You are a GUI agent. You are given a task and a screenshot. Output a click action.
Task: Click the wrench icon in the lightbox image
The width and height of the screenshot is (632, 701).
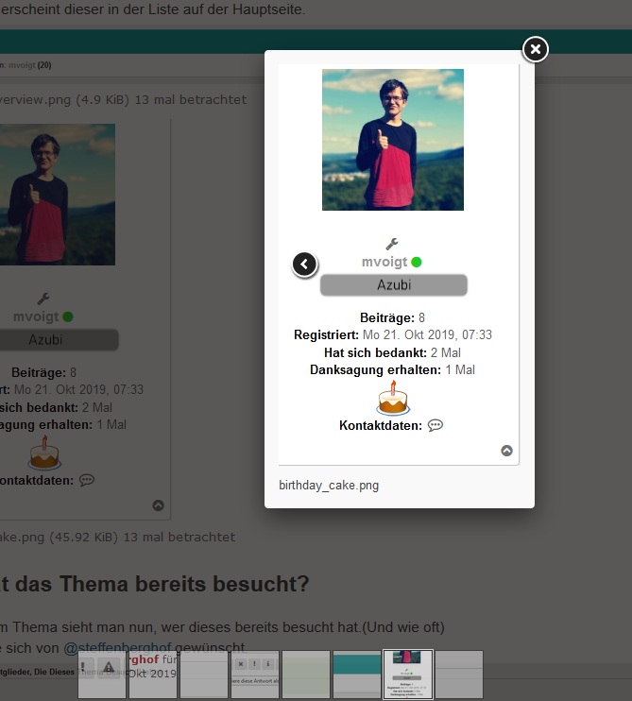[x=392, y=244]
